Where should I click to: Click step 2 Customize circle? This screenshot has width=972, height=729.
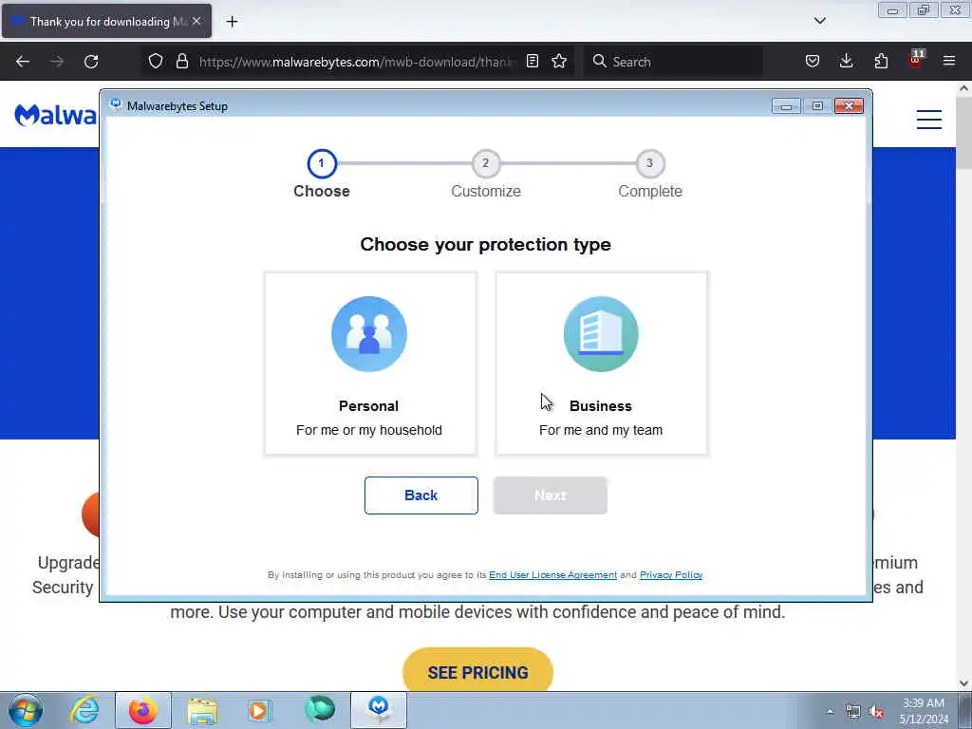[x=485, y=163]
